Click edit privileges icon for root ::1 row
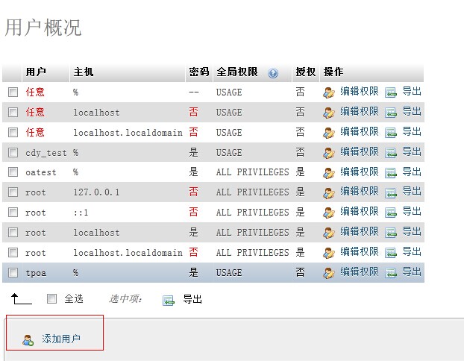The width and height of the screenshot is (464, 361). (328, 213)
